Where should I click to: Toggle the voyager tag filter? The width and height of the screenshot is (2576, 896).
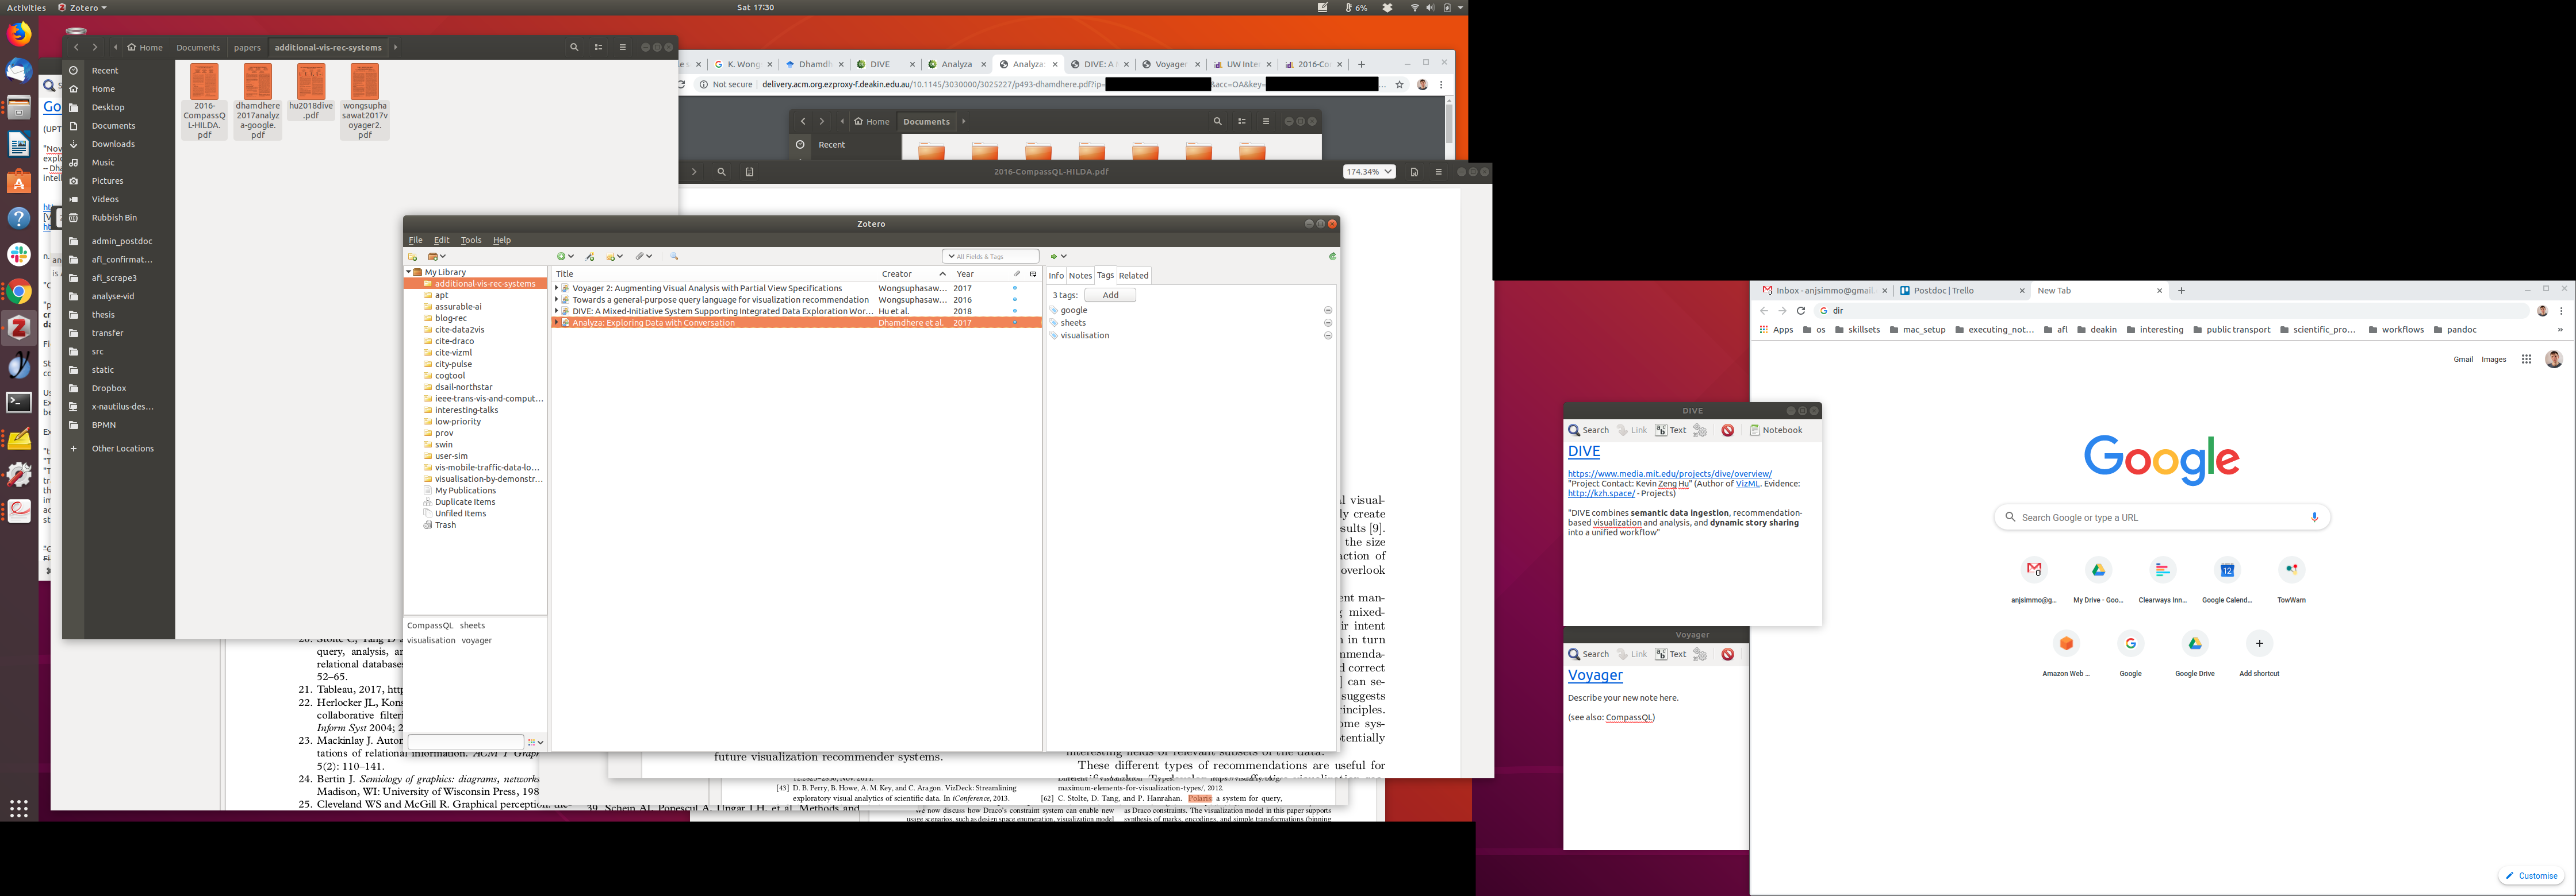click(x=476, y=640)
